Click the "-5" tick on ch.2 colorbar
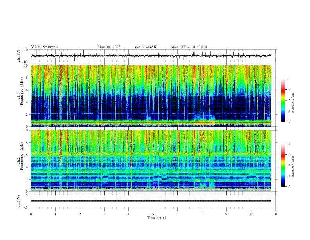310x240 pixels. [288, 165]
